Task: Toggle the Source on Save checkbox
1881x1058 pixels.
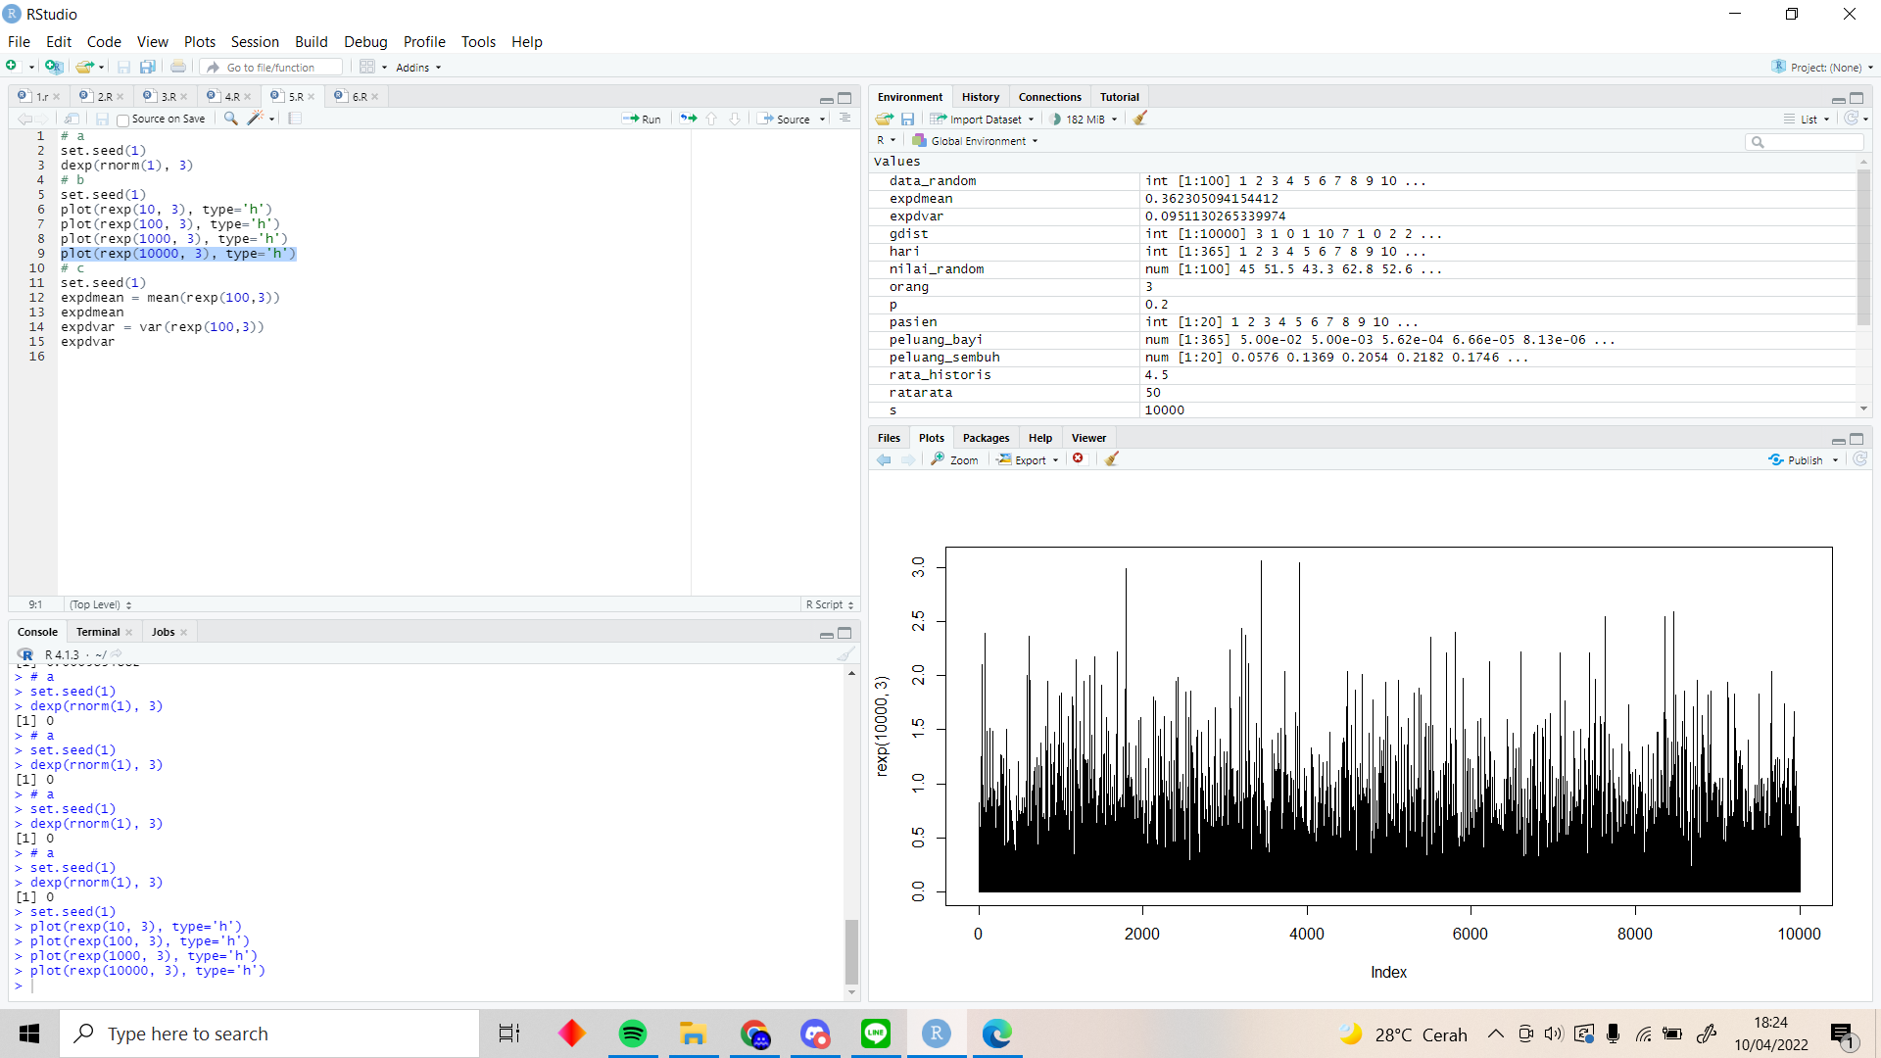Action: (122, 120)
